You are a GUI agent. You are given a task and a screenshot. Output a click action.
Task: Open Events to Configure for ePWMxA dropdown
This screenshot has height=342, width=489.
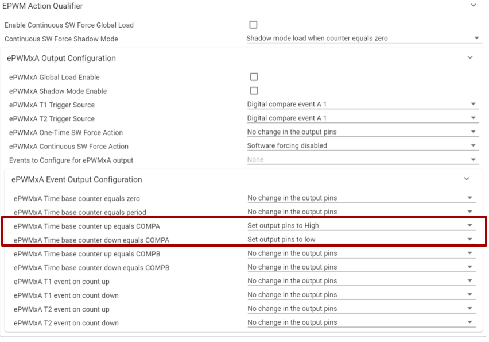362,160
